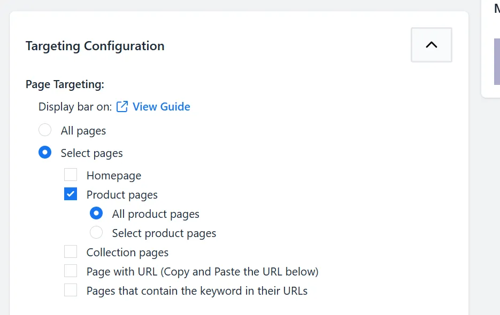
Task: Click the Product pages label
Action: [x=122, y=195]
